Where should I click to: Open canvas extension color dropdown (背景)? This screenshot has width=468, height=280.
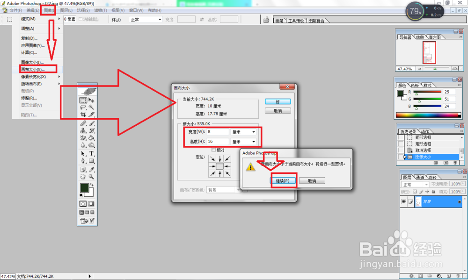point(224,190)
